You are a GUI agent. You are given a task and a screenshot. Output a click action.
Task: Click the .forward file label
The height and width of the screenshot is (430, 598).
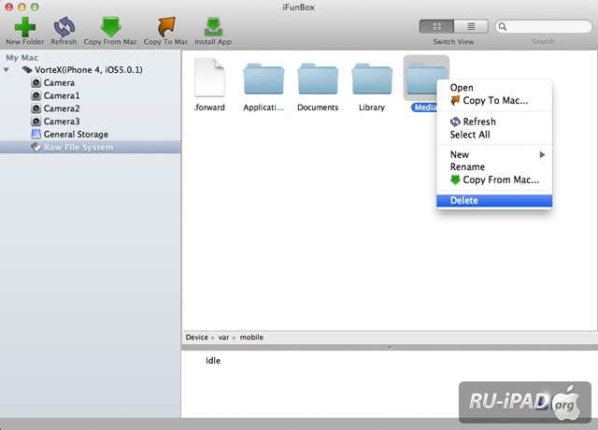(209, 107)
